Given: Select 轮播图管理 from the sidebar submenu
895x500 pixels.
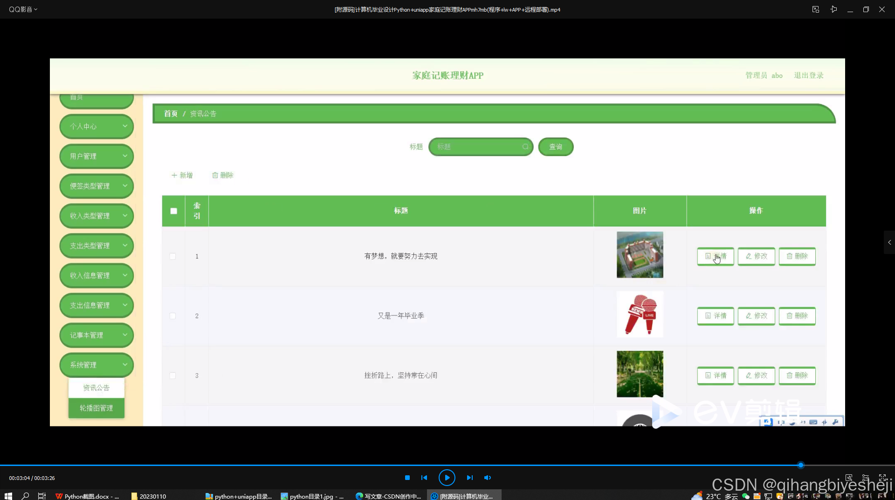Looking at the screenshot, I should click(x=96, y=408).
